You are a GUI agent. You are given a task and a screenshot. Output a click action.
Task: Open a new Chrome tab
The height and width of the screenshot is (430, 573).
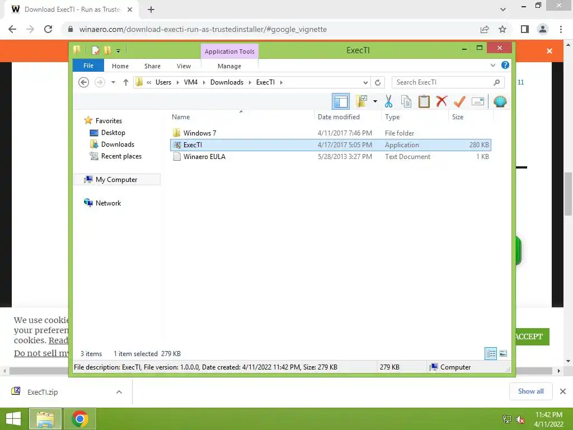151,10
